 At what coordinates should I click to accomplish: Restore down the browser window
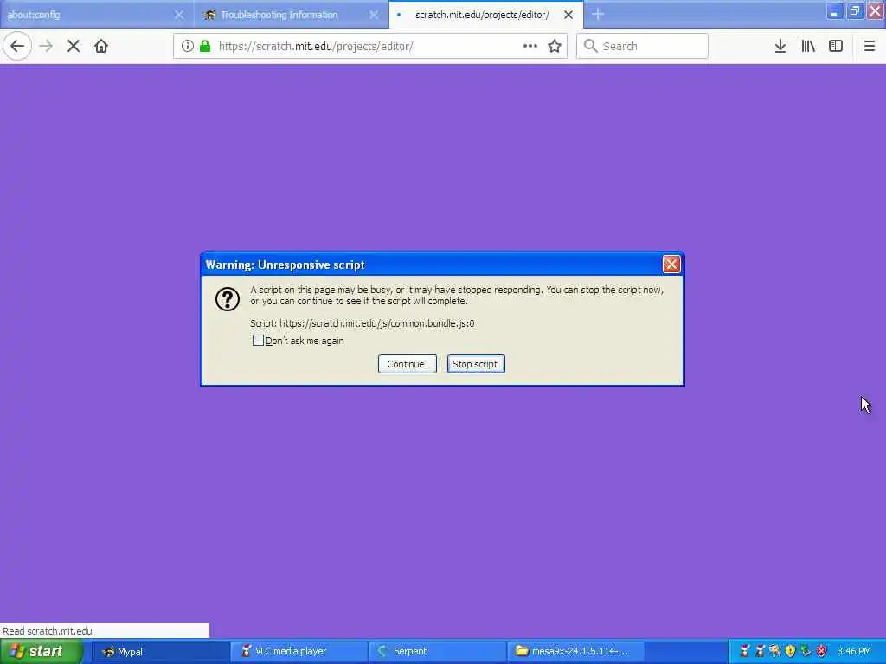click(854, 11)
